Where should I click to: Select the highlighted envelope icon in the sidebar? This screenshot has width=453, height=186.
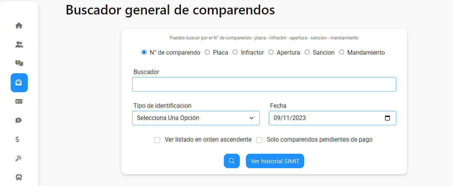[x=19, y=83]
